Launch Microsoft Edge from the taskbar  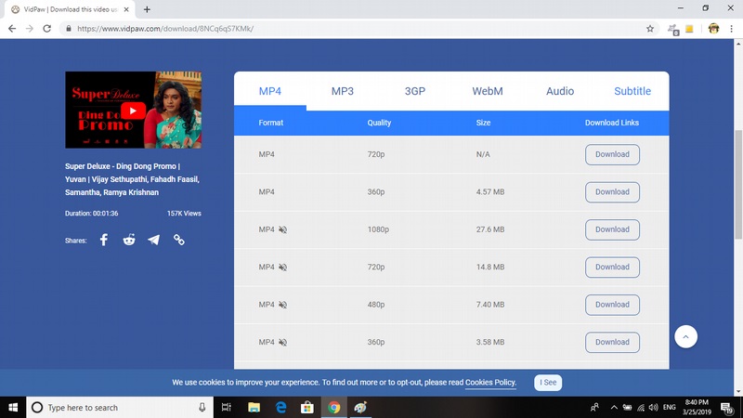coord(280,407)
